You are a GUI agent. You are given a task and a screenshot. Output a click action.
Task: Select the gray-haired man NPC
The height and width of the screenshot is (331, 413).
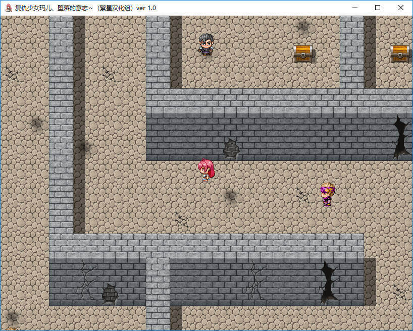pos(206,44)
